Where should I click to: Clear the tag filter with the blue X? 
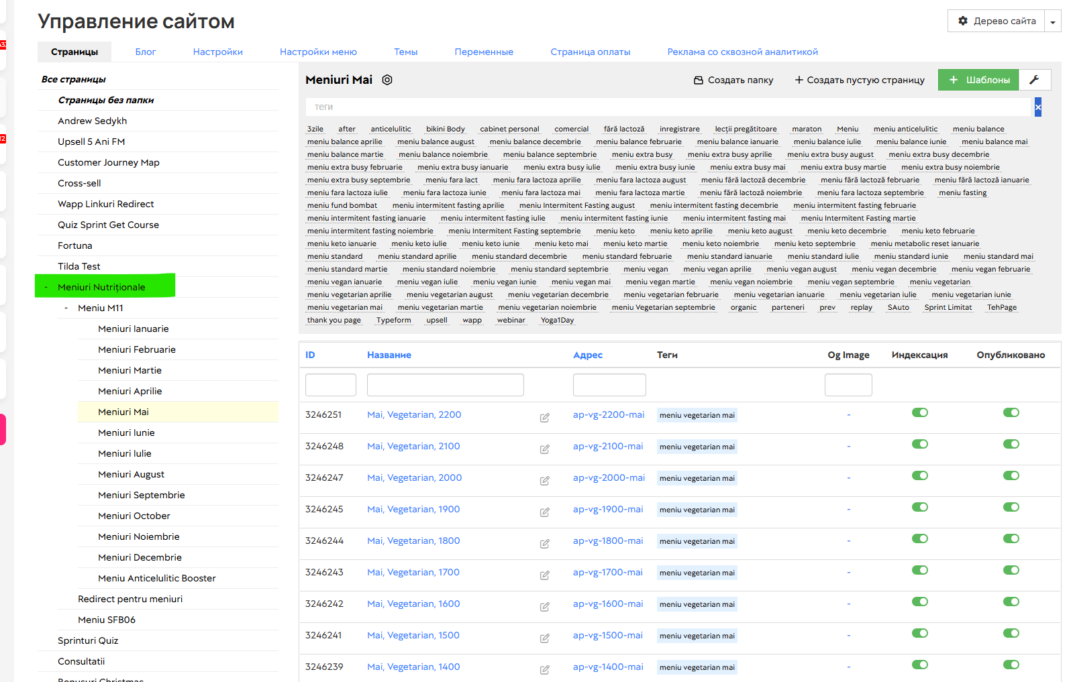(x=1038, y=107)
